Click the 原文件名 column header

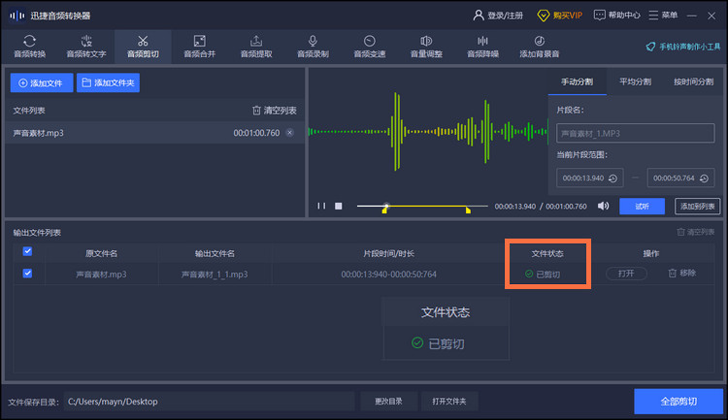click(x=101, y=253)
